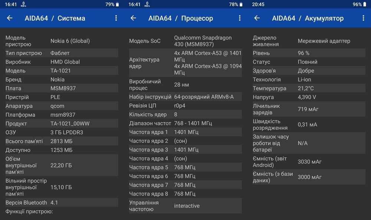This screenshot has height=220, width=371.
Task: Select the '768 - 1401 МГц' frequency range
Action: point(193,123)
